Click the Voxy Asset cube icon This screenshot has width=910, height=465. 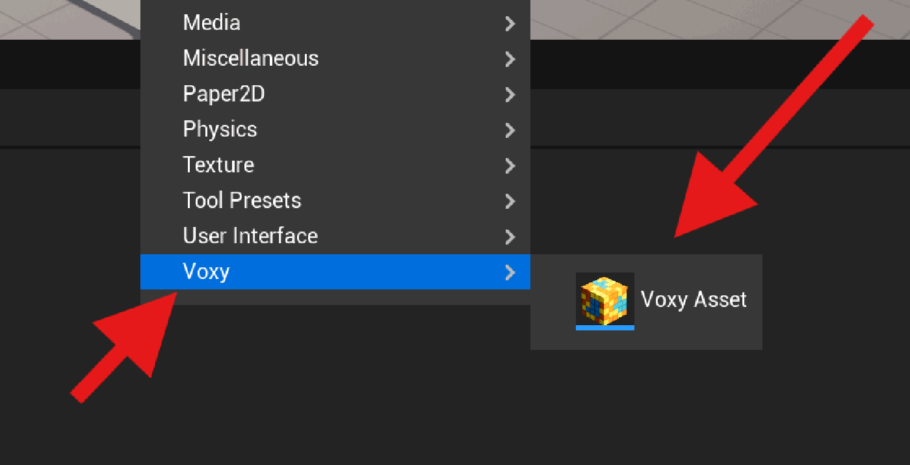pyautogui.click(x=604, y=300)
